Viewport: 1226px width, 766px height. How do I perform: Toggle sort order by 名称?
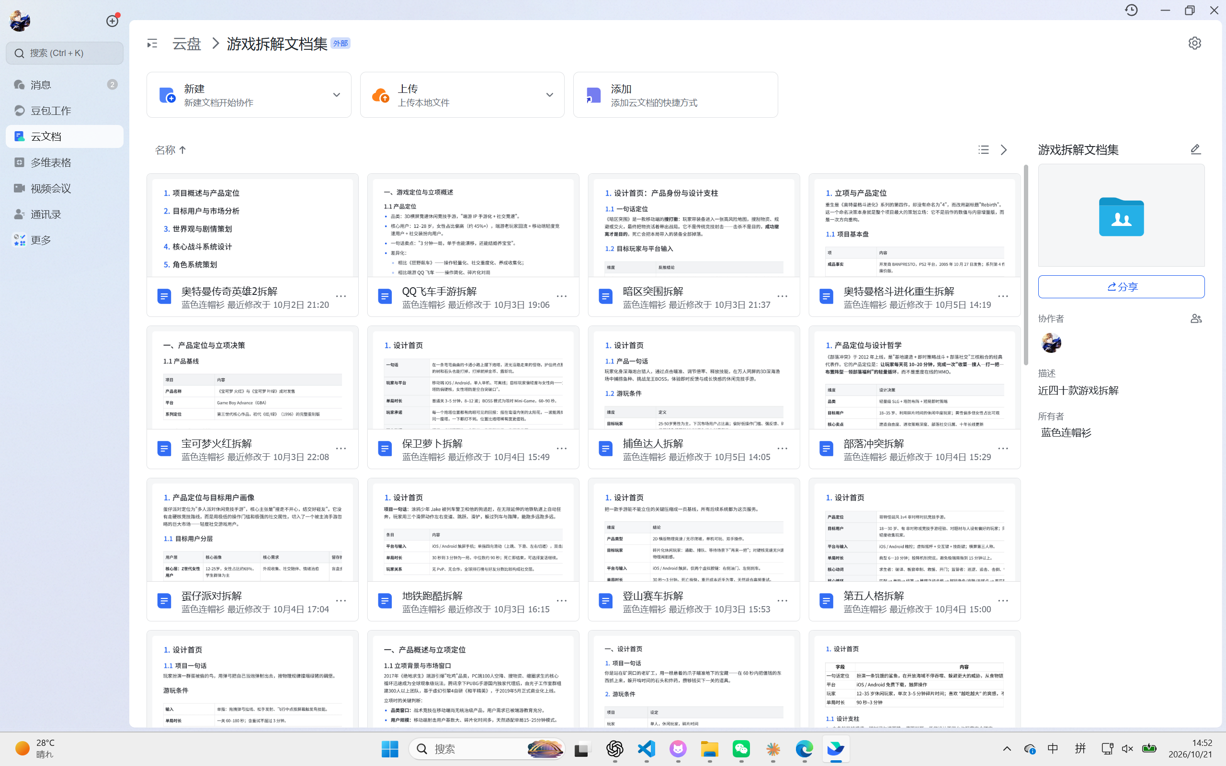pos(170,150)
